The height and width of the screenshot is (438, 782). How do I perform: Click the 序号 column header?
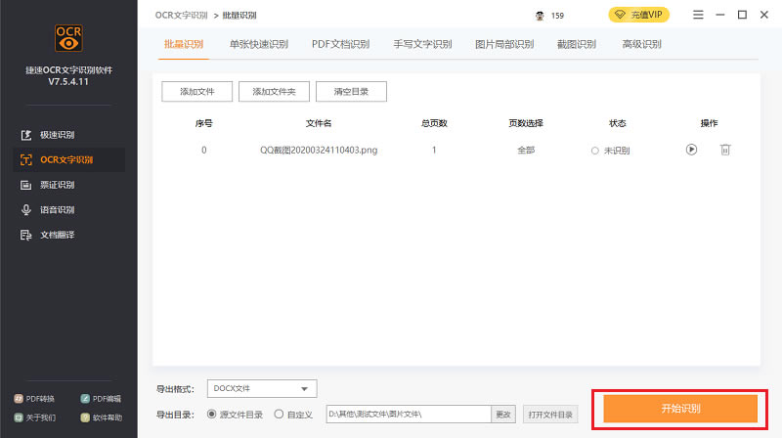(x=203, y=123)
